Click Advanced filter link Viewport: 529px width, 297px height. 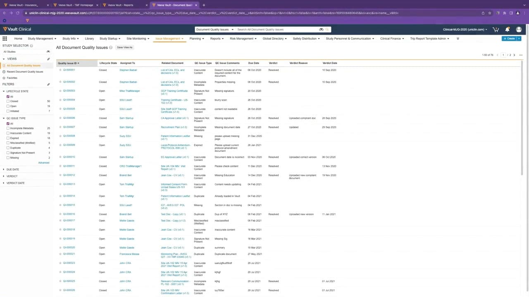(44, 163)
